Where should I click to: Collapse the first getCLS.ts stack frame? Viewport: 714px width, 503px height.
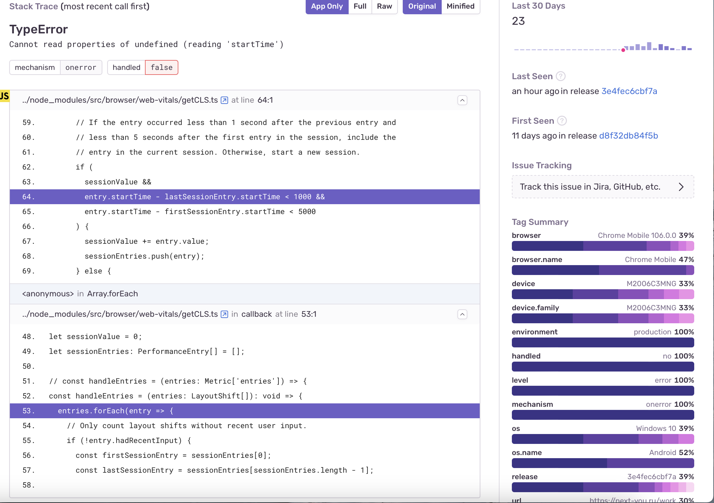point(462,100)
